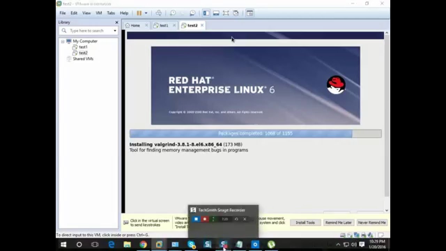446x251 pixels.
Task: Open the snapshot manager toolbar icon
Action: pyautogui.click(x=192, y=13)
